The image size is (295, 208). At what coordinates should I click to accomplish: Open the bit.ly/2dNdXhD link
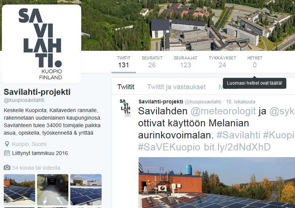(237, 147)
